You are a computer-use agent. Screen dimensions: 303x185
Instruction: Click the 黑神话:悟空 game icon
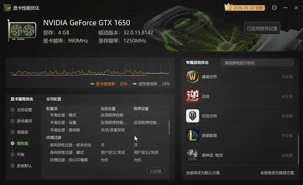click(192, 155)
